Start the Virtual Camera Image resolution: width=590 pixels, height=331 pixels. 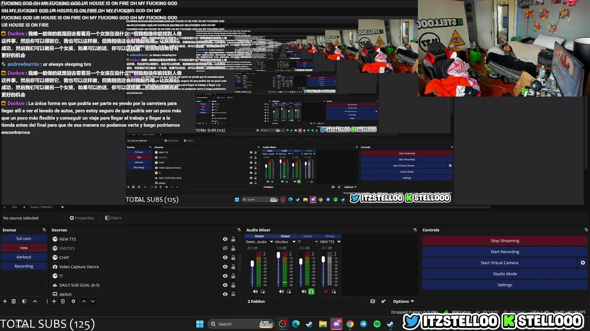click(499, 263)
